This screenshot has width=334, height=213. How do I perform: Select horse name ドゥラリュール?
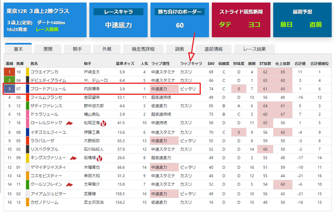45,114
